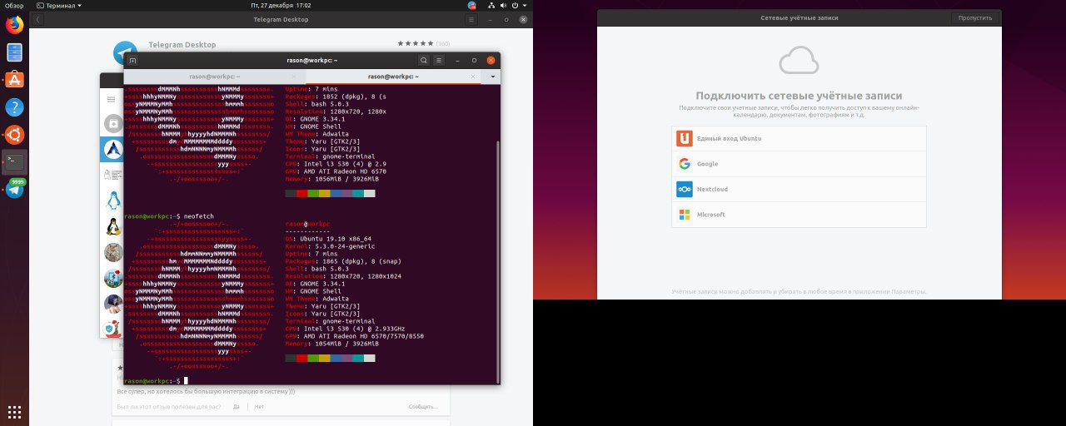Image resolution: width=1066 pixels, height=426 pixels.
Task: Open the date and time calendar menu
Action: click(x=281, y=5)
